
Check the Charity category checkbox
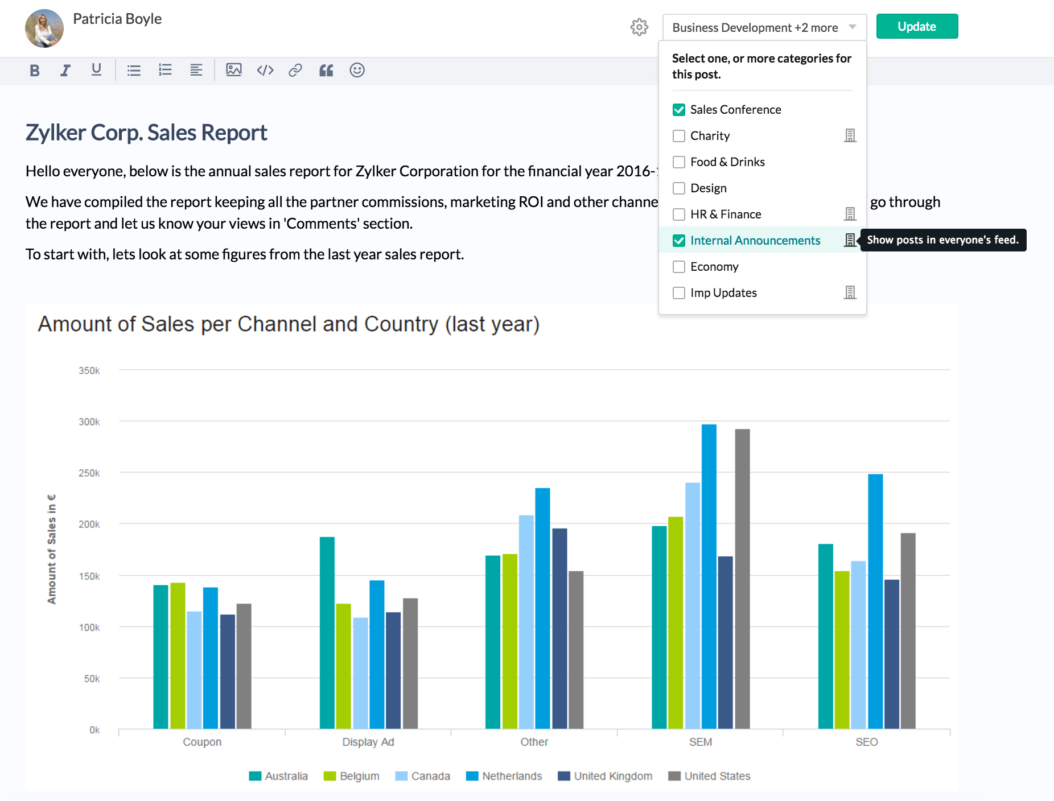679,136
